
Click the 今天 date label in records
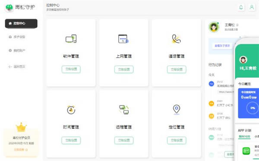[x=211, y=75]
